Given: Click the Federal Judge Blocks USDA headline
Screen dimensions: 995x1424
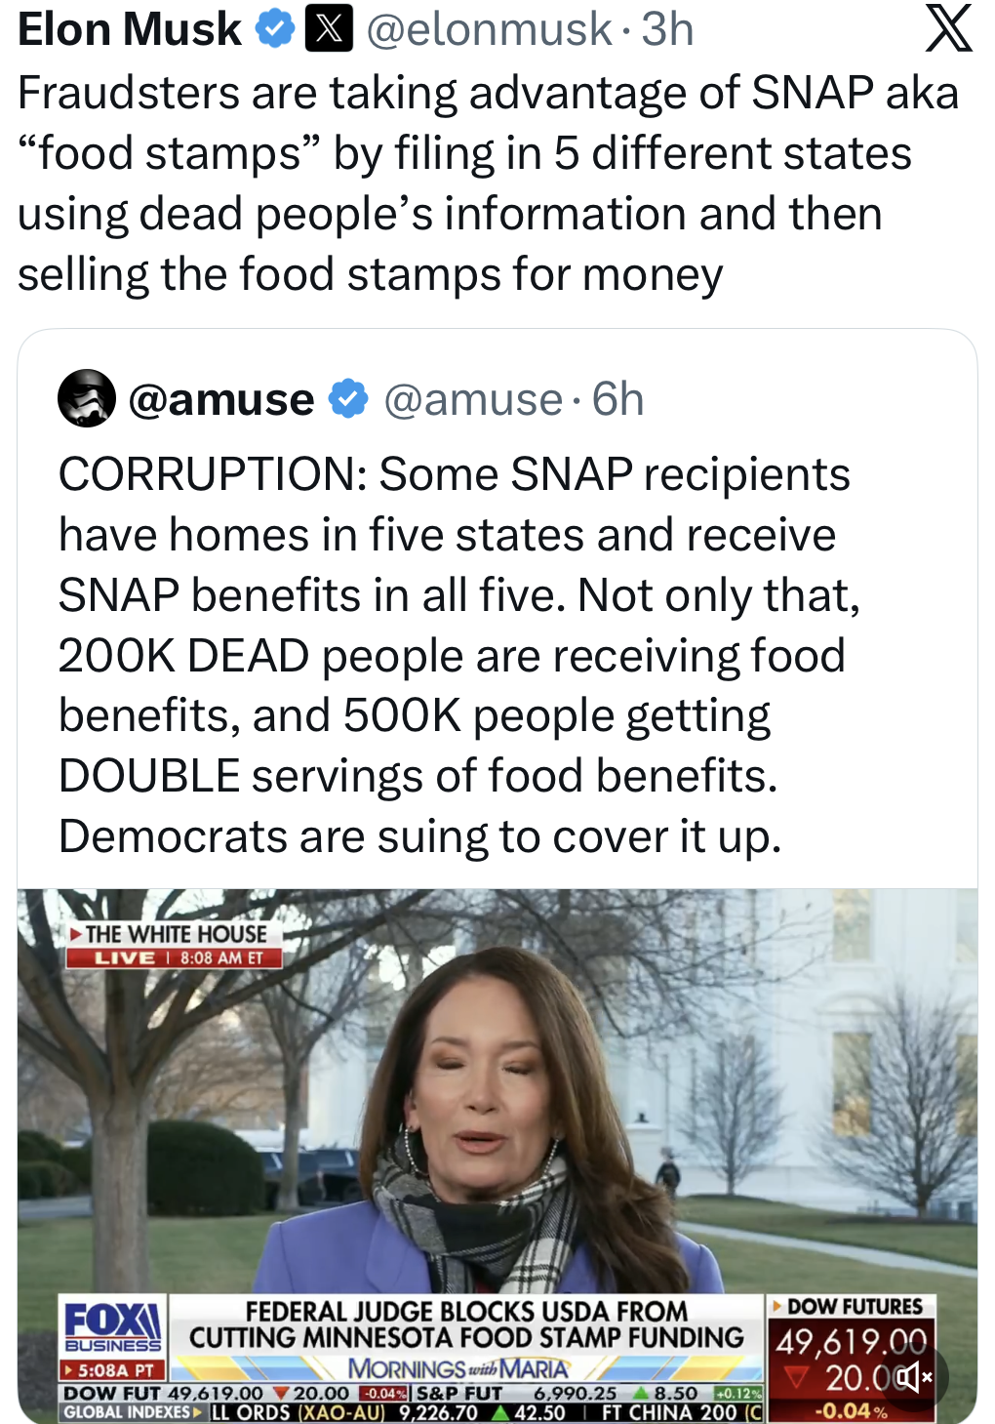Looking at the screenshot, I should 466,1324.
